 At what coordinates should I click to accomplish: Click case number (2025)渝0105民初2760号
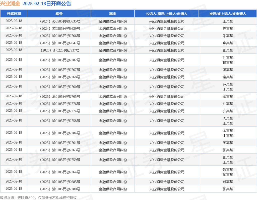60,87
